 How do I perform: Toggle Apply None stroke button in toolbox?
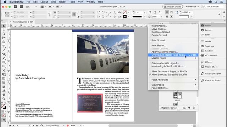(x=4, y=115)
